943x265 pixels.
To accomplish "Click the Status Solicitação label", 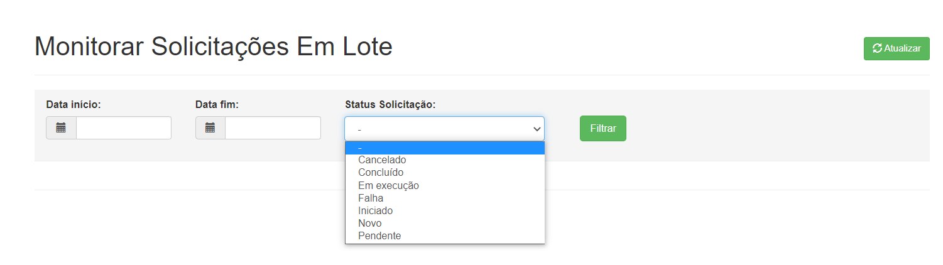I will (390, 104).
